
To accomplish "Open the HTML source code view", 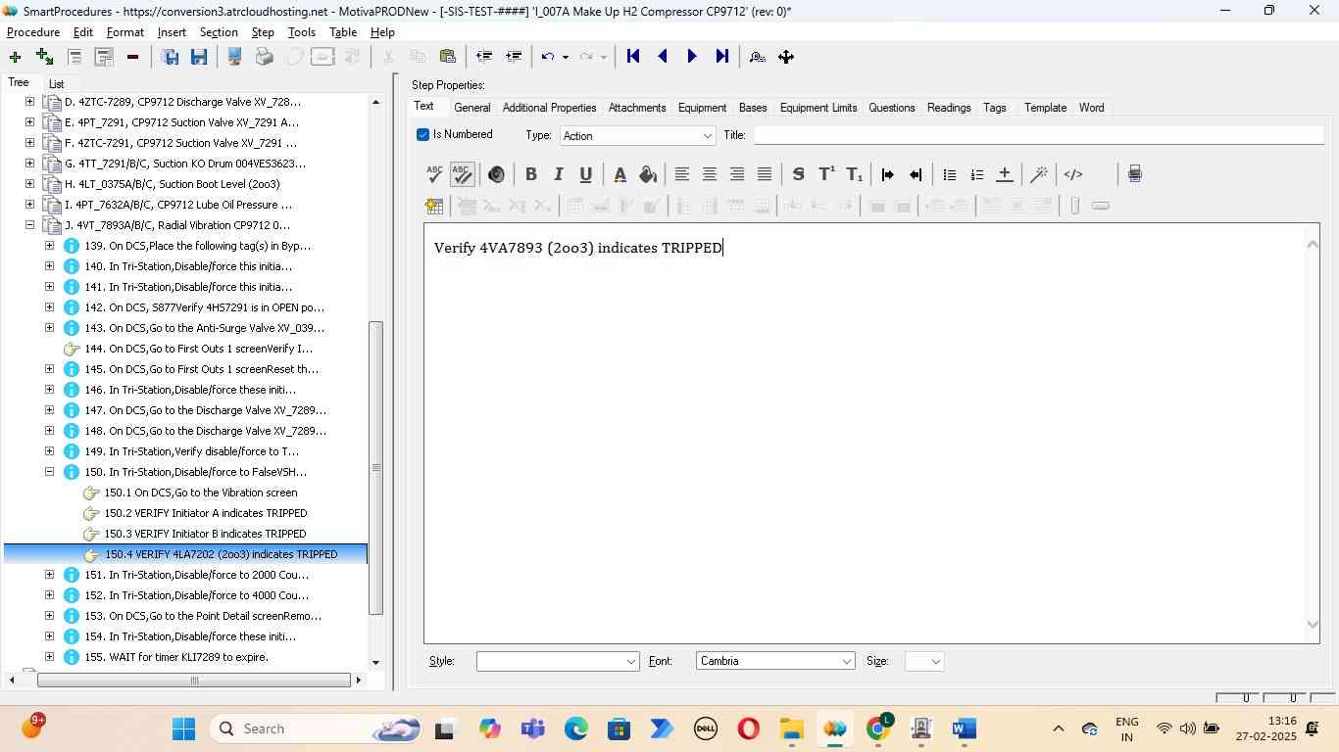I will pos(1073,174).
